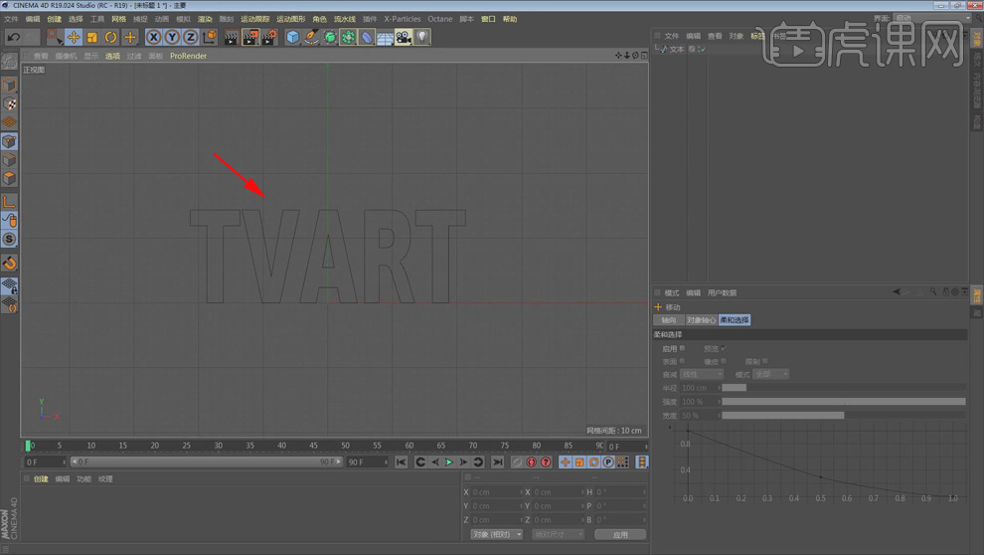The height and width of the screenshot is (555, 984).
Task: Open the spline Pen tool
Action: point(311,38)
